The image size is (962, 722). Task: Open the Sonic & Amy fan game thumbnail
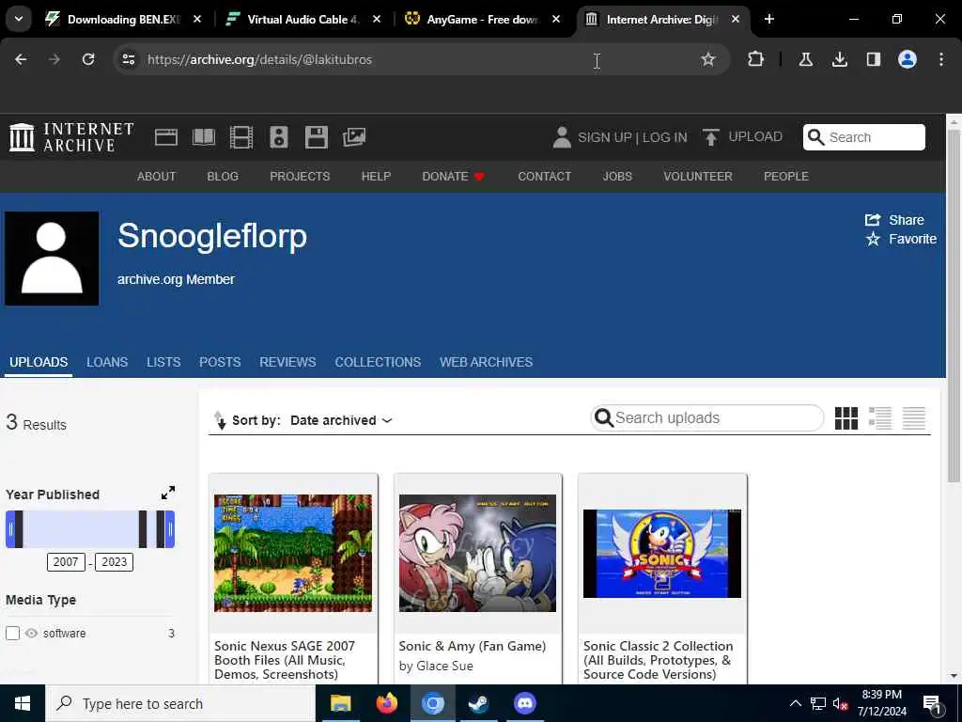click(x=477, y=553)
